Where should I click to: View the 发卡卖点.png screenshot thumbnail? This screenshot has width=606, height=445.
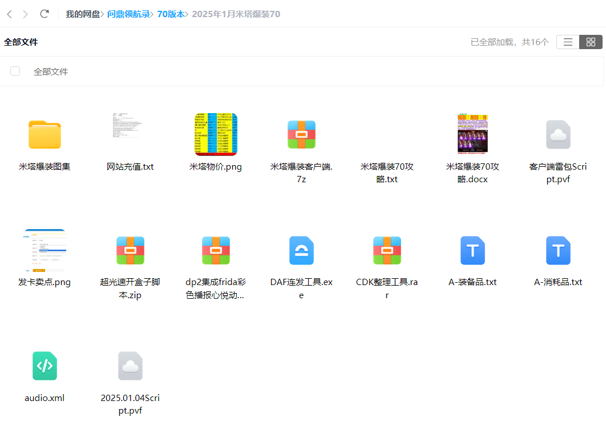45,250
